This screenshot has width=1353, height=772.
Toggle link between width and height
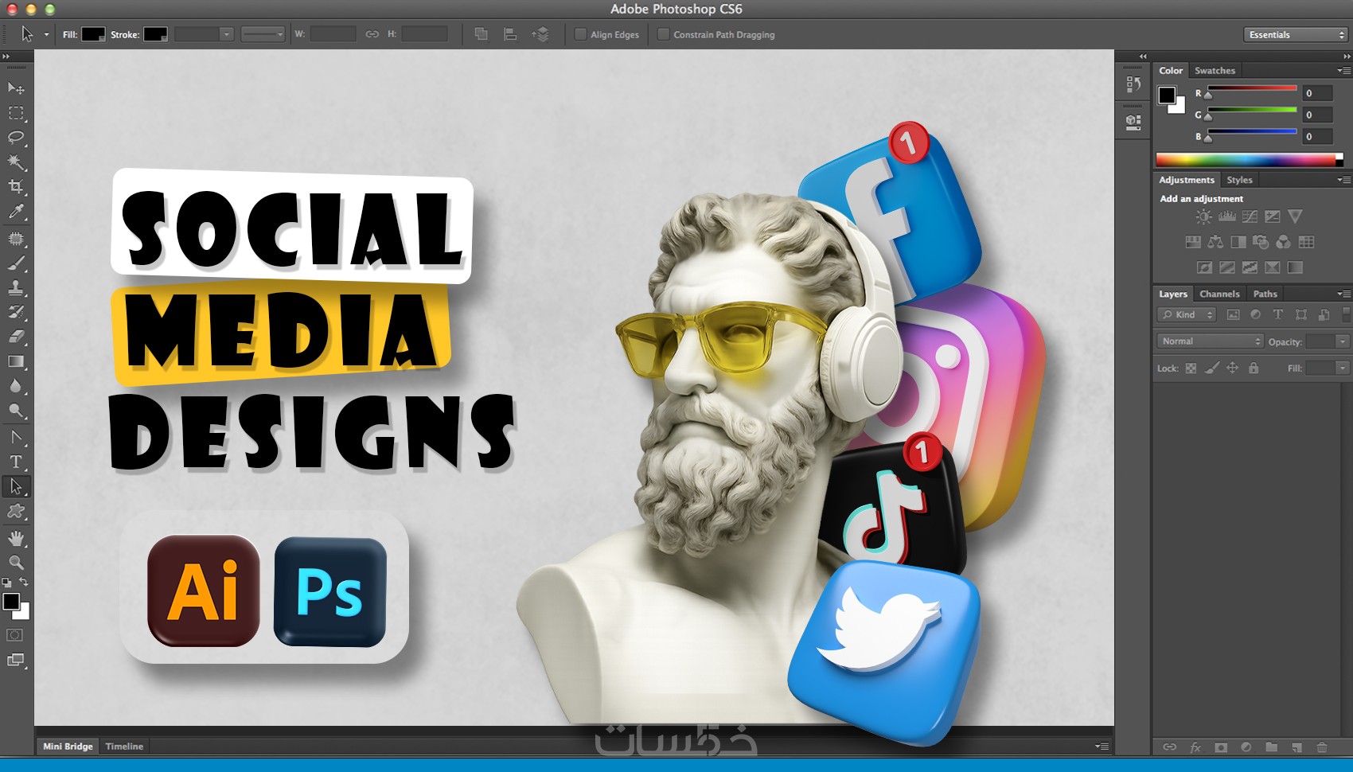pyautogui.click(x=372, y=34)
